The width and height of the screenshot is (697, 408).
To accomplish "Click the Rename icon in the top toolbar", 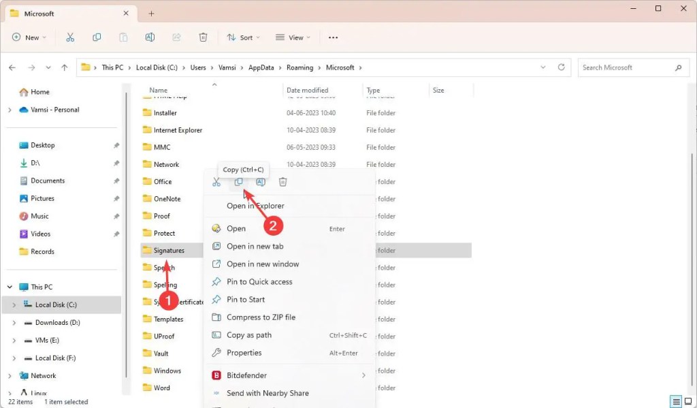I will pyautogui.click(x=150, y=37).
